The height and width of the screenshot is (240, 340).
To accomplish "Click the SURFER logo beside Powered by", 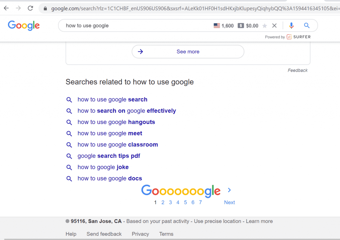I will 298,37.
